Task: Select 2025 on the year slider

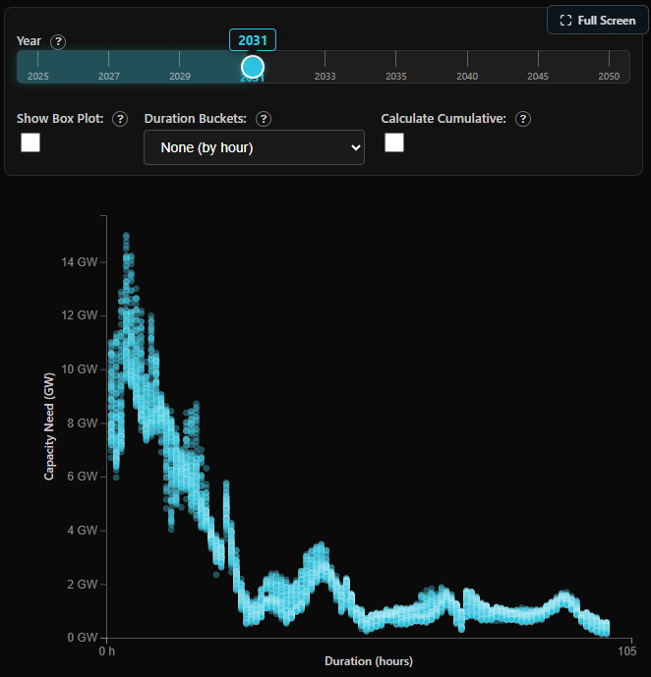Action: coord(38,76)
